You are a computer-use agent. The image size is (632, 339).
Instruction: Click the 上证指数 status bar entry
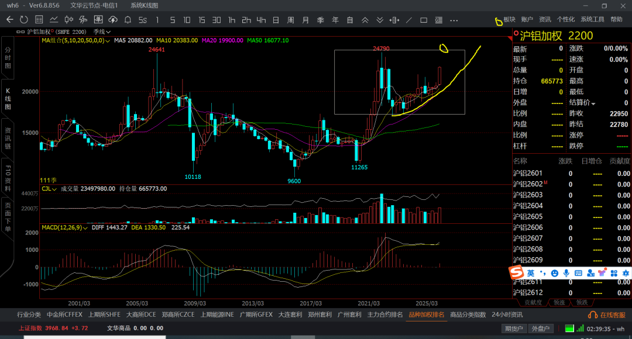(x=53, y=328)
